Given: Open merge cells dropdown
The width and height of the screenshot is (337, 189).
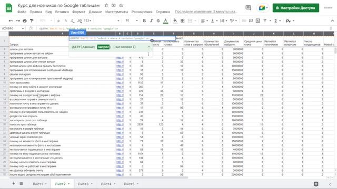Looking at the screenshot, I should (x=195, y=21).
